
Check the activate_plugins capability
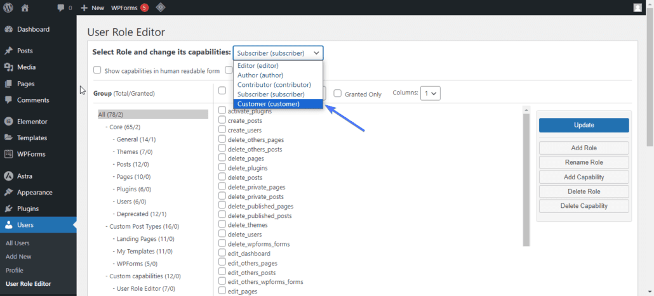(x=222, y=110)
